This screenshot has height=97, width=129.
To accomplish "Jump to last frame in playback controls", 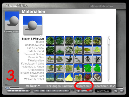I will pos(66,91).
